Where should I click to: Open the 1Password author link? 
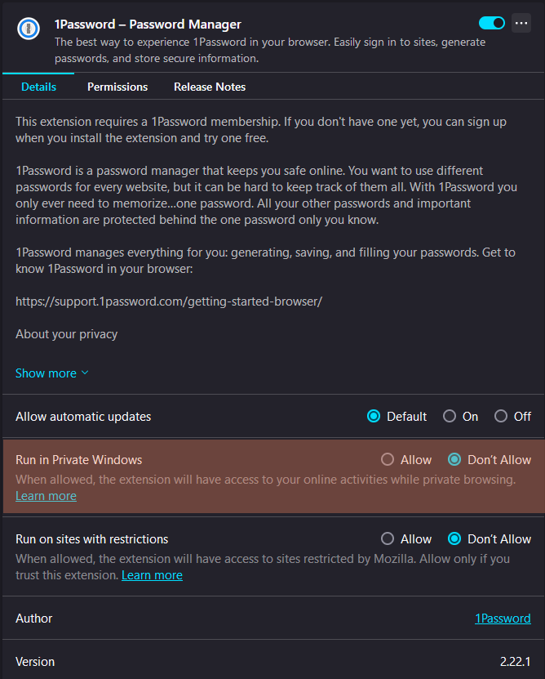[x=503, y=619]
